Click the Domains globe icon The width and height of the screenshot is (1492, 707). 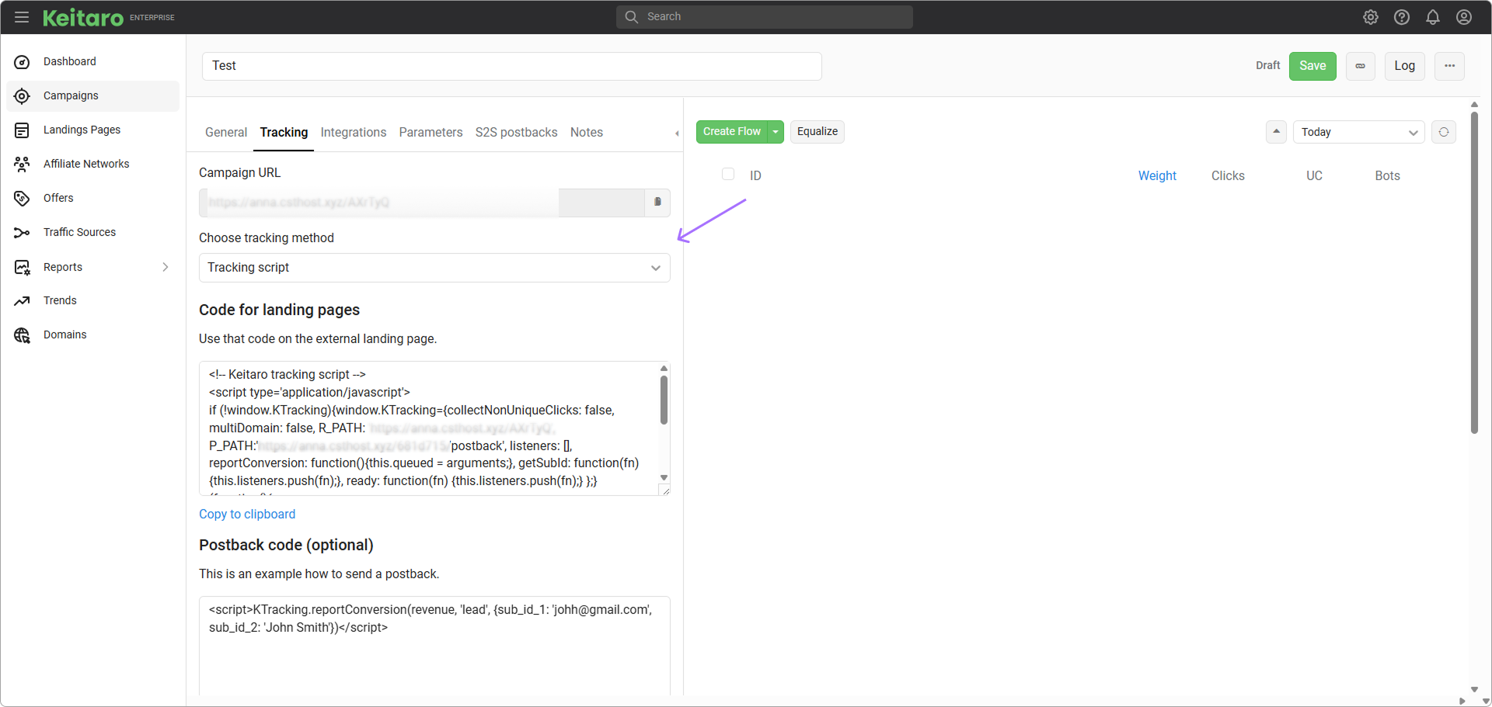click(x=23, y=335)
